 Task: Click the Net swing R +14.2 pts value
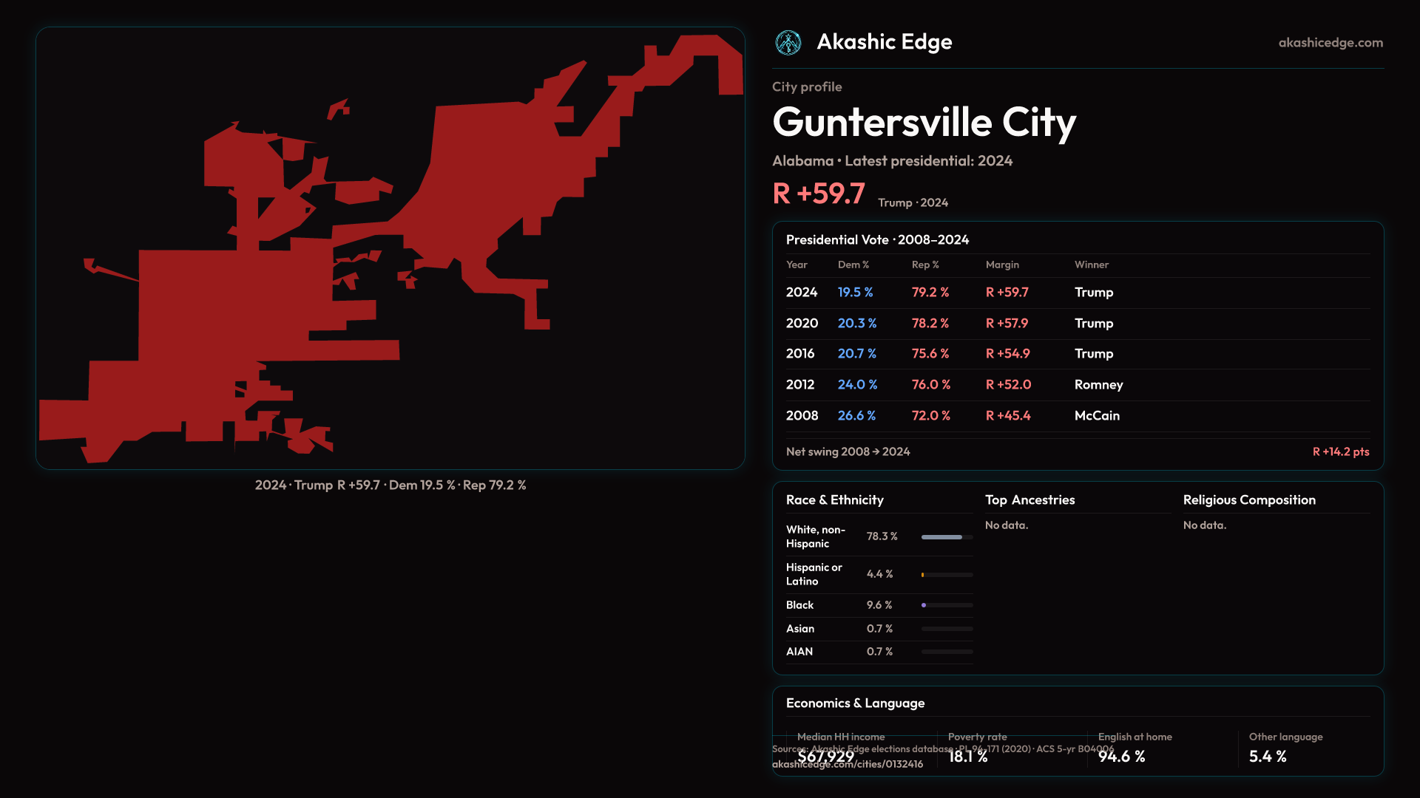pyautogui.click(x=1340, y=452)
